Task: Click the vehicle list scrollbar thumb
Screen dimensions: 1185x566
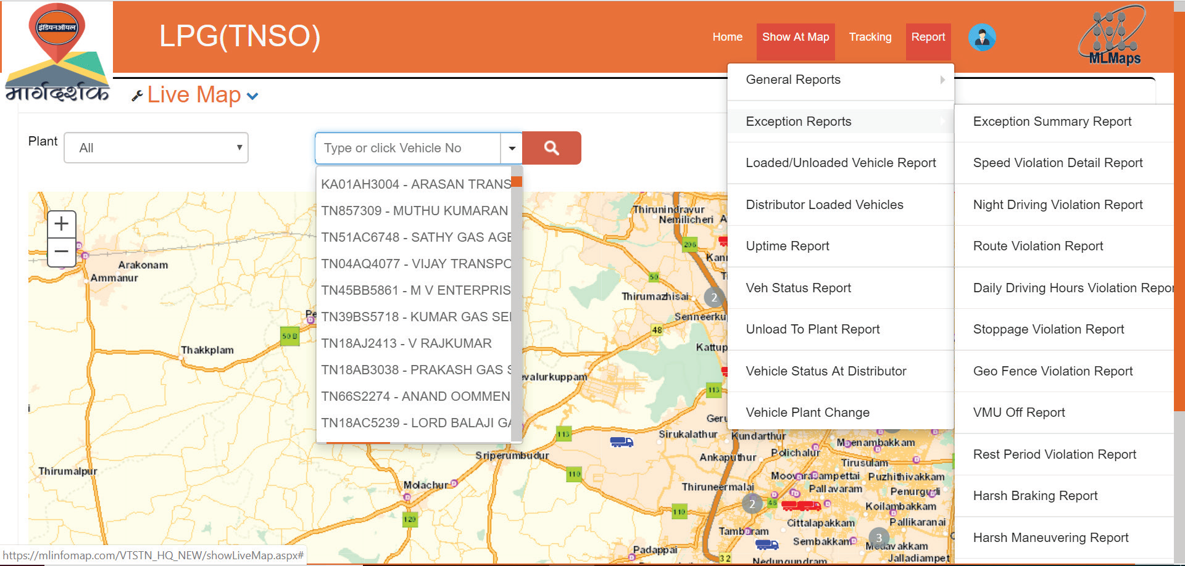Action: (517, 181)
